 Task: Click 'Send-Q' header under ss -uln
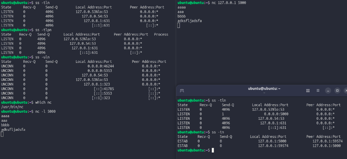pos(52,62)
